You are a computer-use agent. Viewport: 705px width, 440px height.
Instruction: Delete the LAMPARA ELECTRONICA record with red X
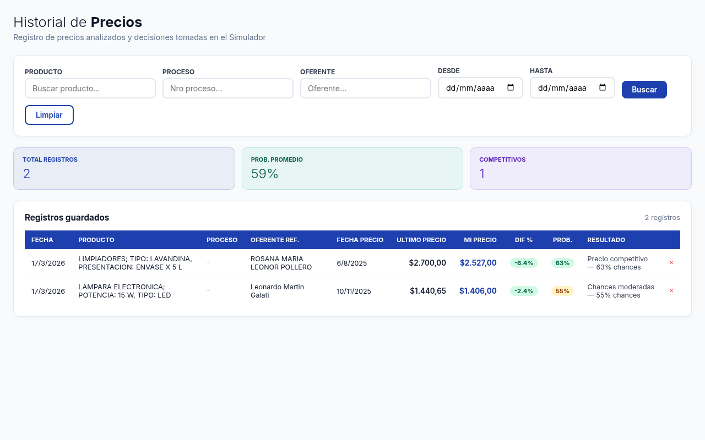tap(671, 291)
